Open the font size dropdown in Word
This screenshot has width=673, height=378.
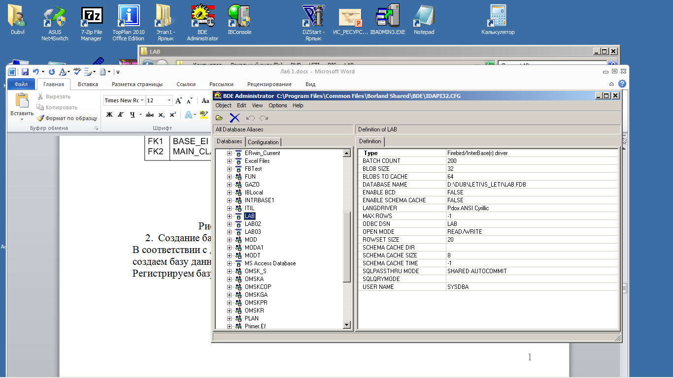(169, 100)
